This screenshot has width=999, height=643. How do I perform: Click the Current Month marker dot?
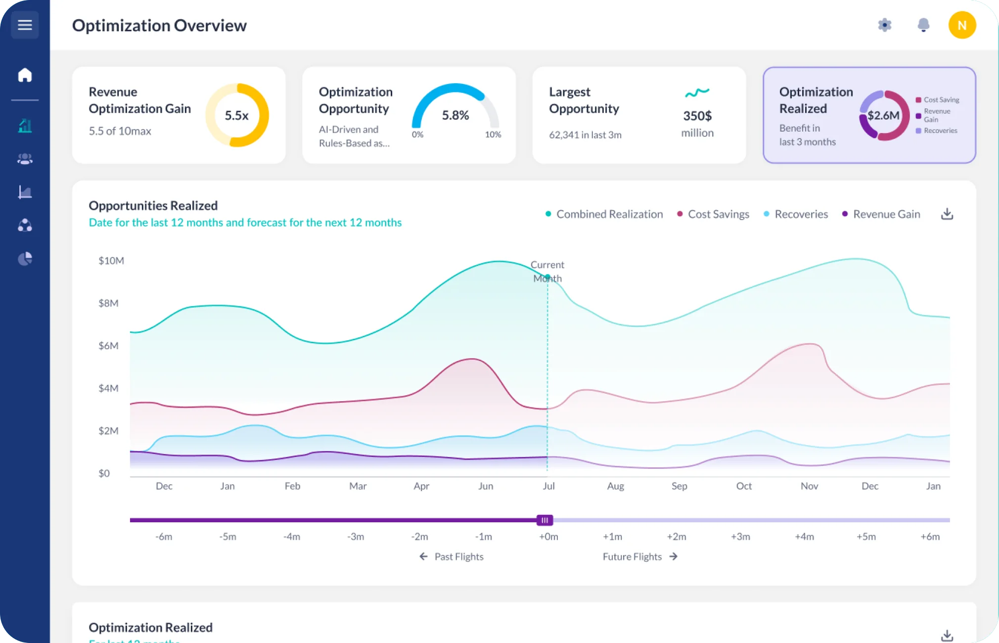click(547, 277)
